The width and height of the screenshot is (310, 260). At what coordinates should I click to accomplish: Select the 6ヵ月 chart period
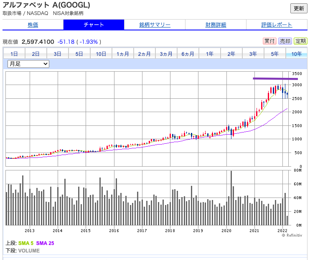pyautogui.click(x=188, y=54)
